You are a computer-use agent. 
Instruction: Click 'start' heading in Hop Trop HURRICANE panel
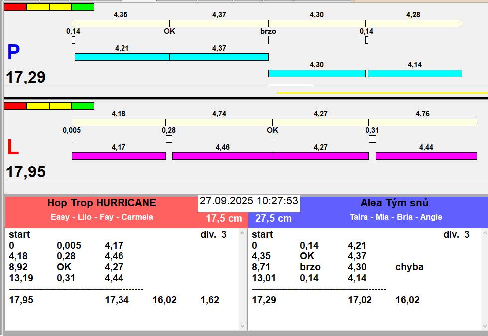click(x=19, y=235)
